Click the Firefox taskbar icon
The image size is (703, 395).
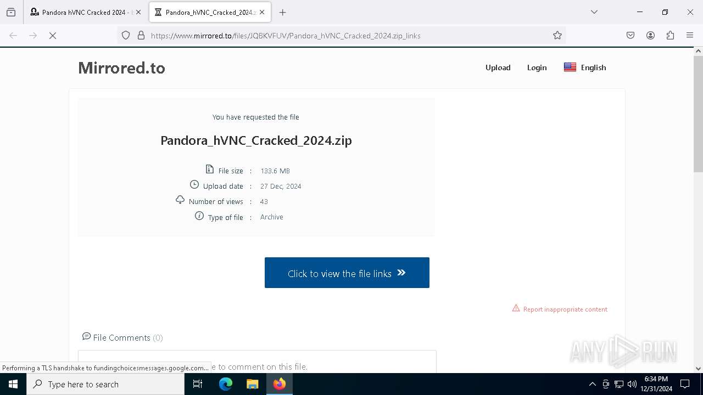(x=280, y=384)
